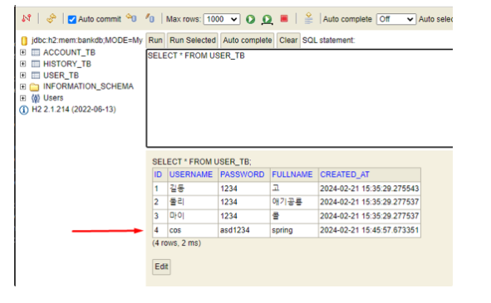Expand the INFORMATION_SCHEMA node
491x303 pixels.
(23, 86)
